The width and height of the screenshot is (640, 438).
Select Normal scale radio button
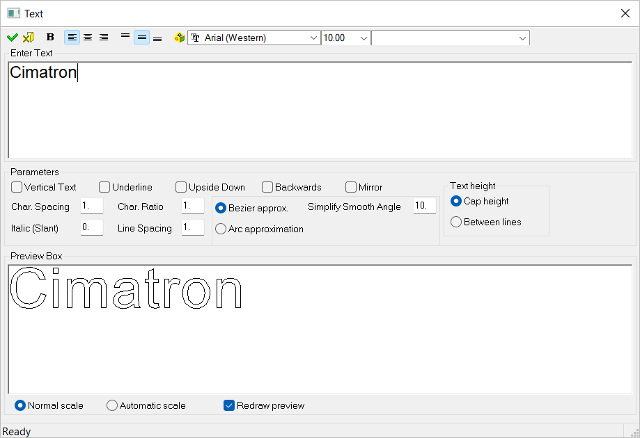pos(20,405)
